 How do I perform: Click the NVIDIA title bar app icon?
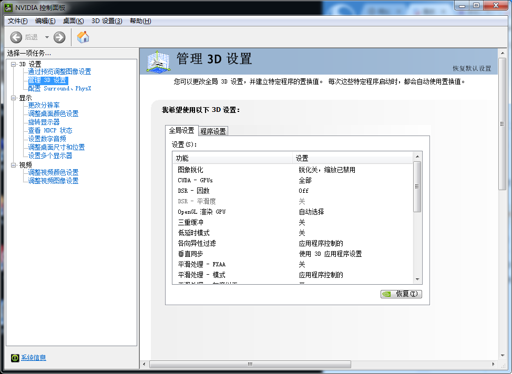pos(8,7)
